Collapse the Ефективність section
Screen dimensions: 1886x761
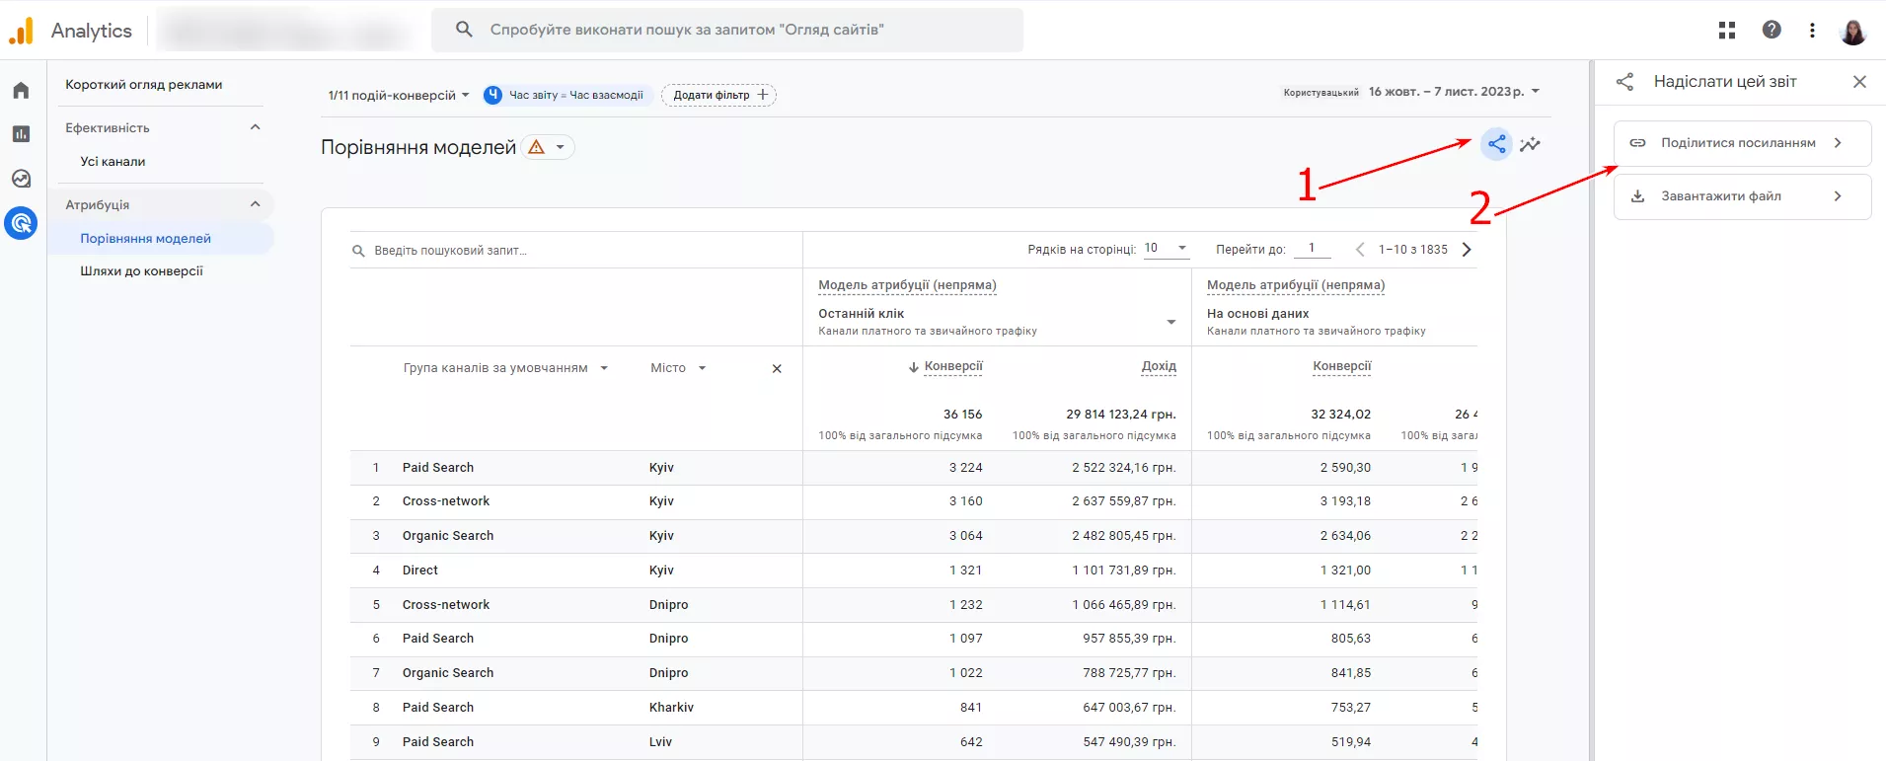click(255, 127)
